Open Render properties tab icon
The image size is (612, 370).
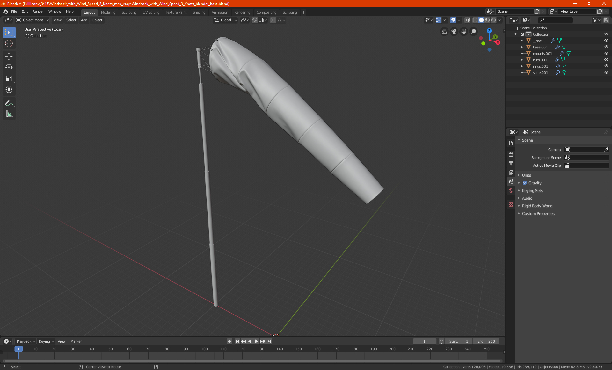511,154
